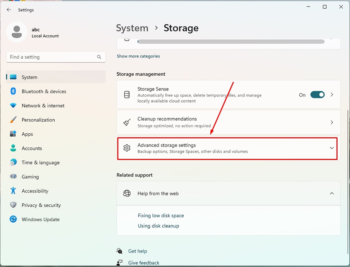Expand Advanced storage settings chevron
This screenshot has width=350, height=267.
(x=332, y=148)
